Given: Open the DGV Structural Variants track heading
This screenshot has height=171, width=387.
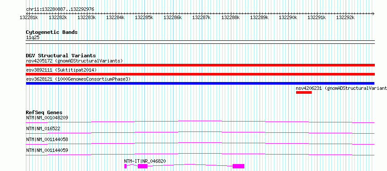Looking at the screenshot, I should click(x=61, y=56).
